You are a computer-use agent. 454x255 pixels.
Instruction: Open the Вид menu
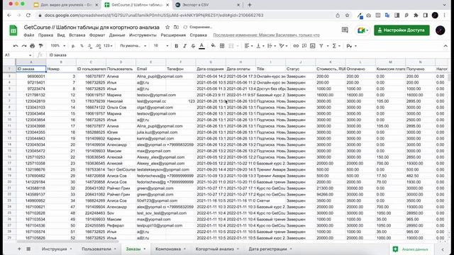pyautogui.click(x=61, y=35)
